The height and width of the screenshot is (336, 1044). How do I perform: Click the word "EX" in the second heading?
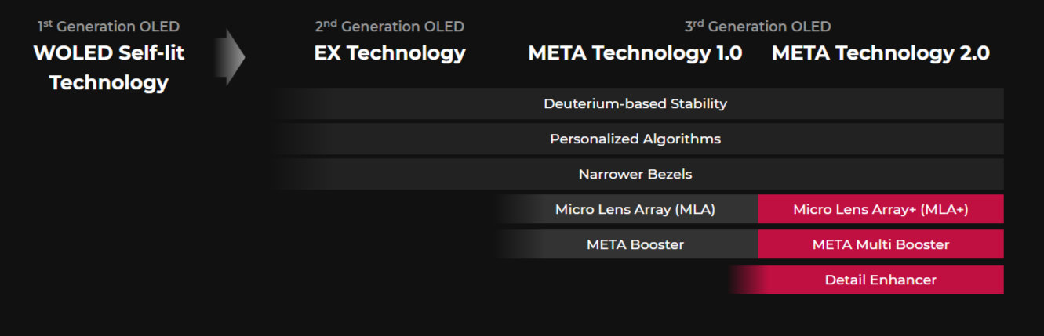[328, 53]
